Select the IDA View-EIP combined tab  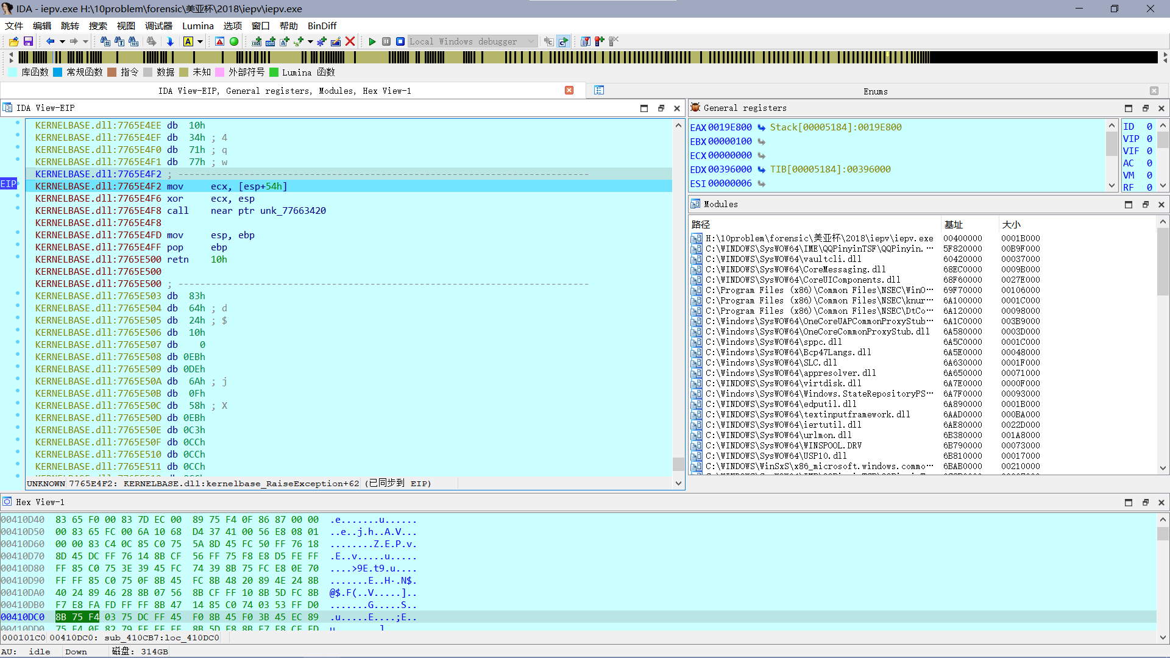coord(285,91)
